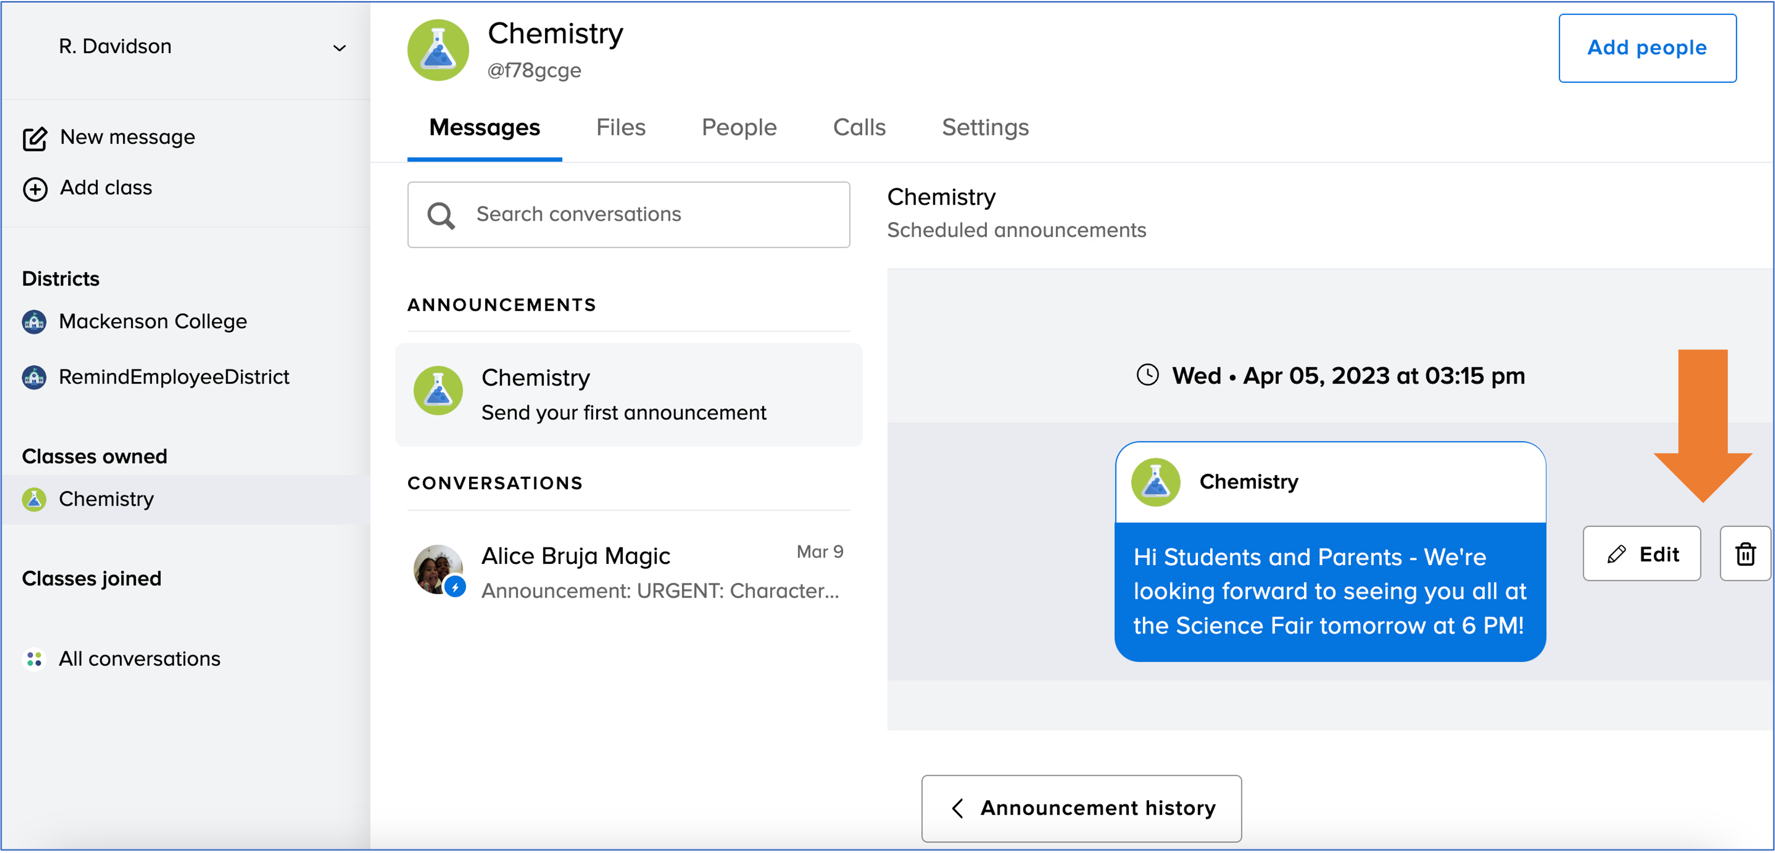Viewport: 1775px width, 853px height.
Task: Click the Add people button
Action: click(1647, 48)
